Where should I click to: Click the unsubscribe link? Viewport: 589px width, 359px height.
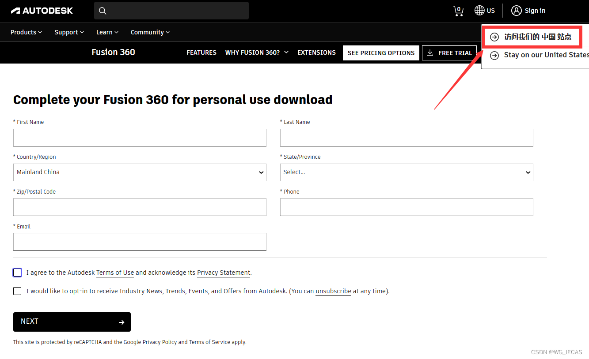click(333, 291)
